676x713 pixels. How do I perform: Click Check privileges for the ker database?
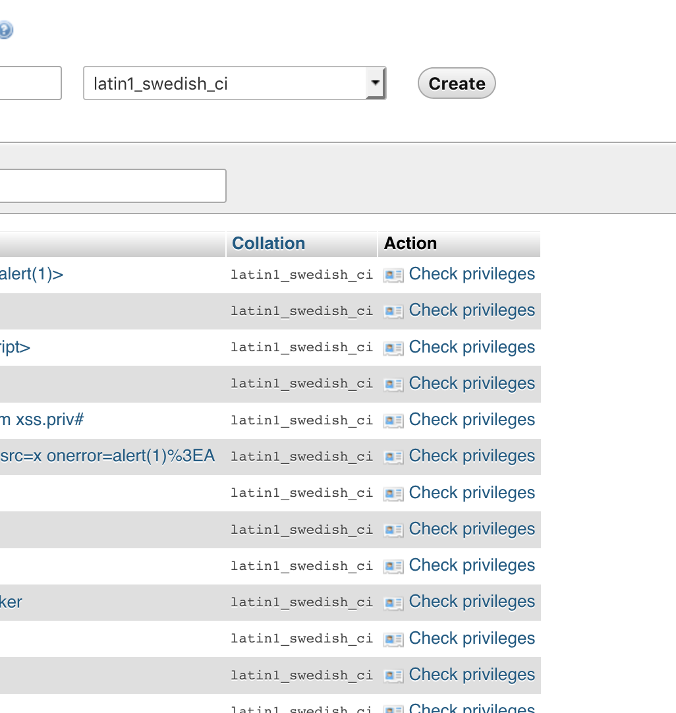tap(471, 602)
